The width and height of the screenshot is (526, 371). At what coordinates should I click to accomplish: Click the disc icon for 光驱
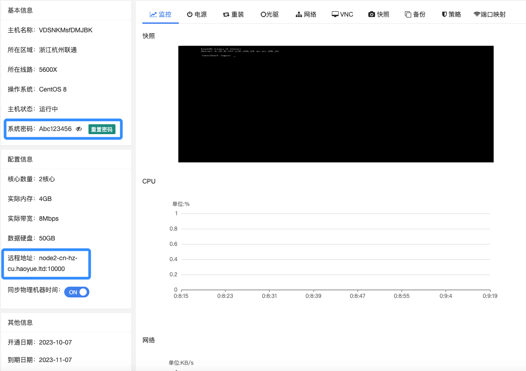pos(263,14)
